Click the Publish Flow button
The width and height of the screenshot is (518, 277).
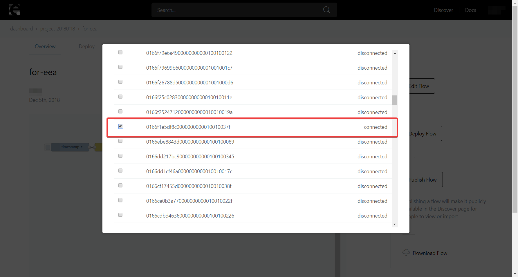coord(422,179)
